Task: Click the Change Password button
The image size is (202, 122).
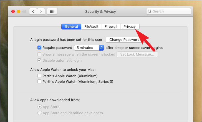Action: pos(124,39)
